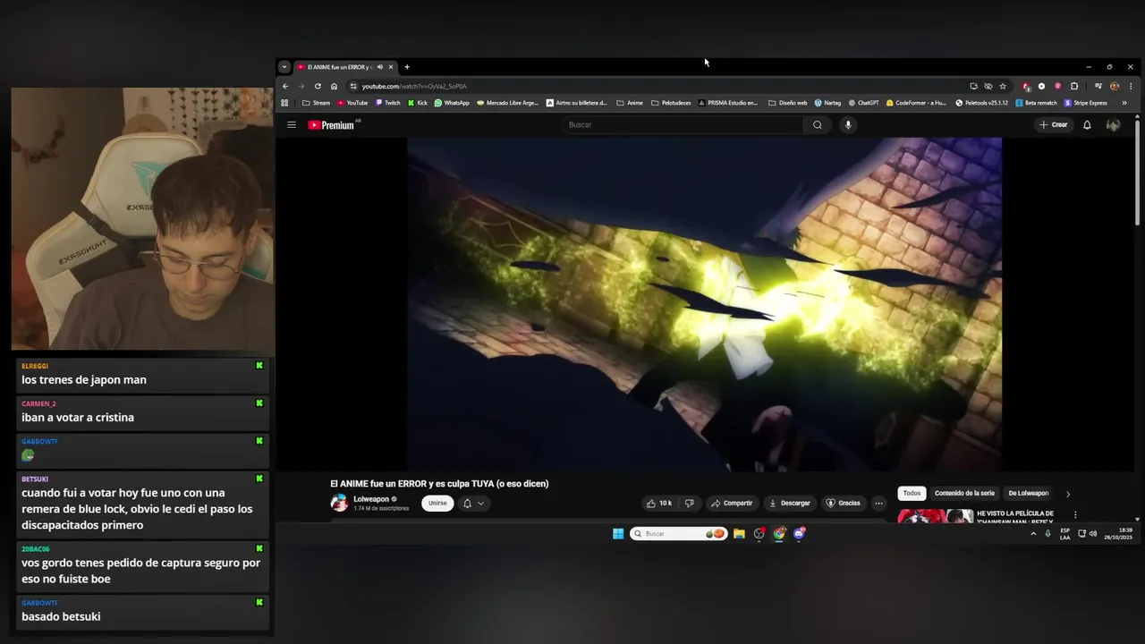Open the YouTube account avatar menu

1113,125
